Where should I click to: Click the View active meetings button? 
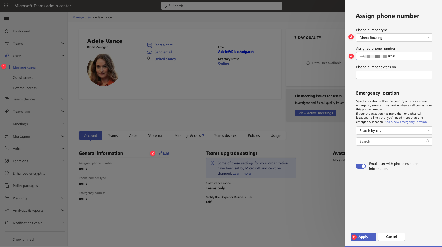[x=315, y=113]
